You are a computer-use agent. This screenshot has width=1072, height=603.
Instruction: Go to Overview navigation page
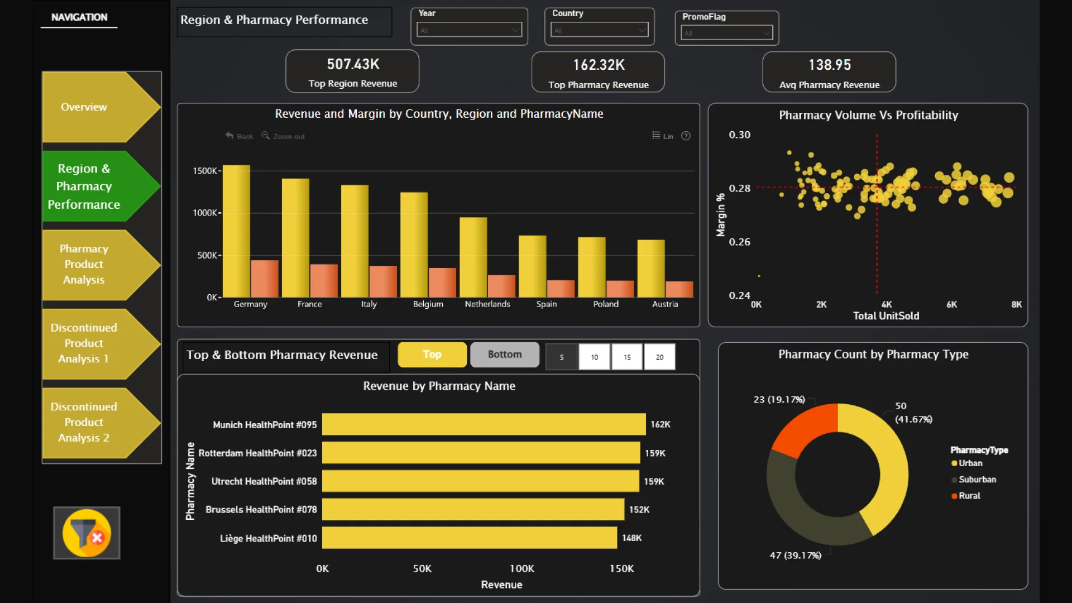coord(85,107)
